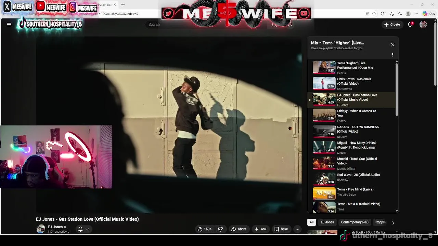Screen dimensions: 438x246
Task: Open the Edge extensions puzzle icon
Action: pyautogui.click(x=383, y=14)
